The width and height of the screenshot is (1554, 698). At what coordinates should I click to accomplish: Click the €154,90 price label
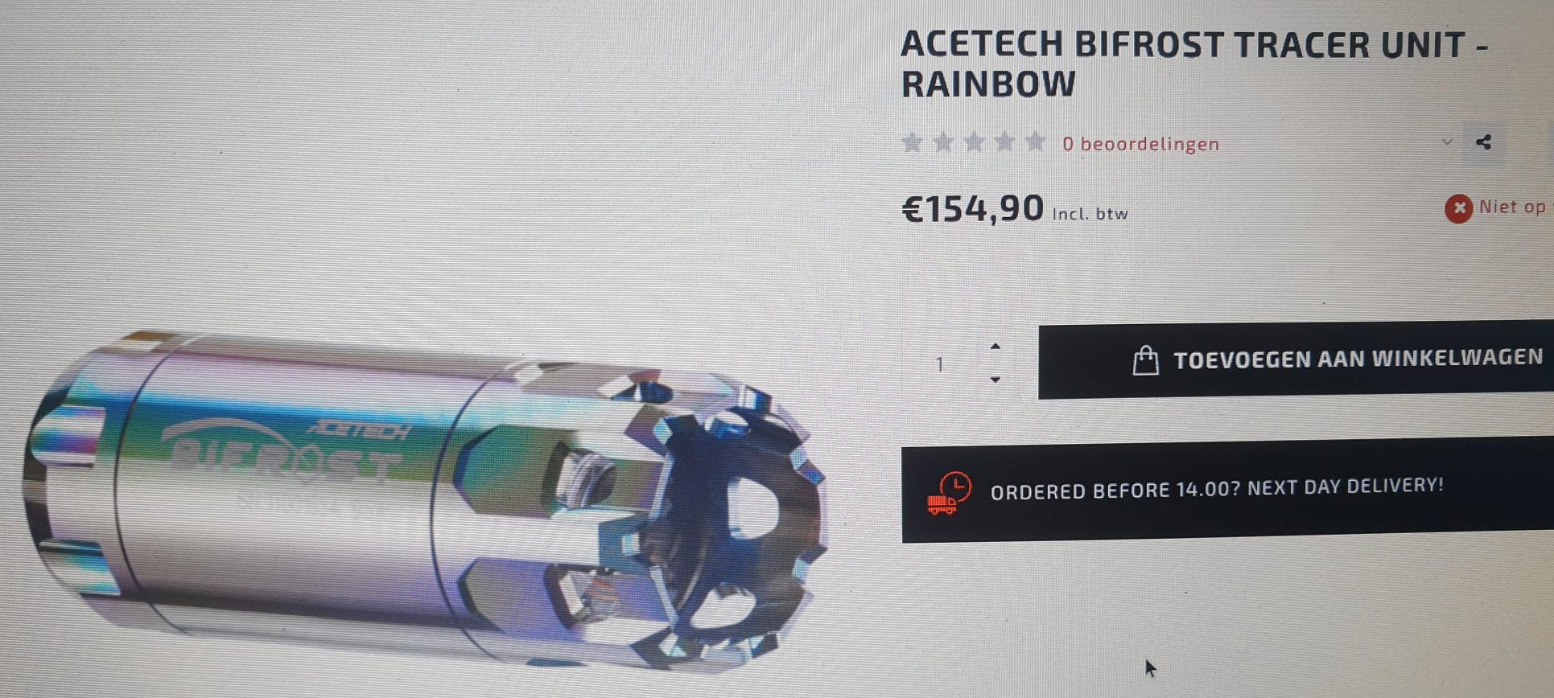972,209
